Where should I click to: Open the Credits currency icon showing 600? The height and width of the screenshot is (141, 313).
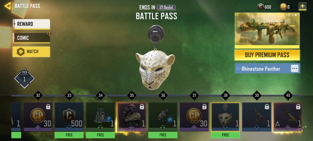point(260,7)
